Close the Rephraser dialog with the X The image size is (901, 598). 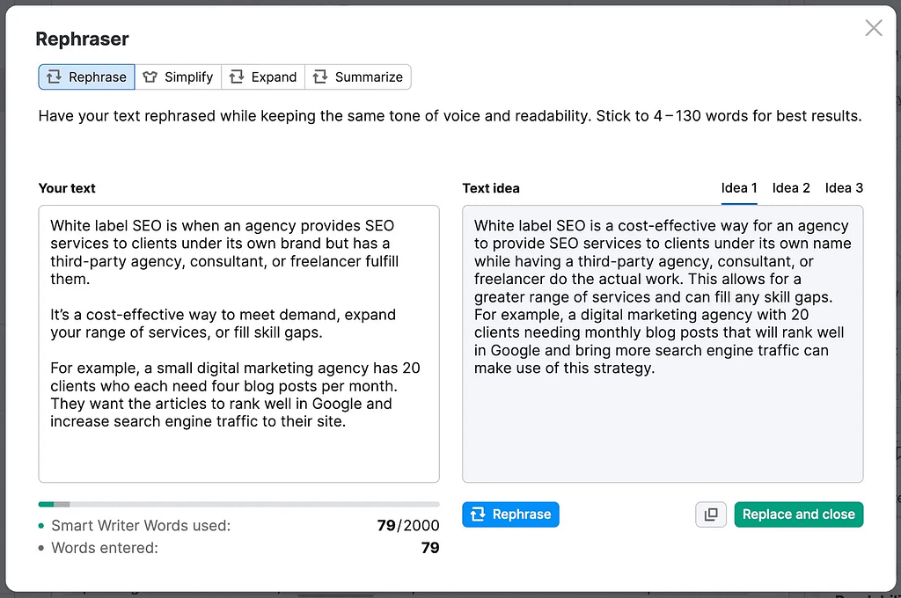click(x=874, y=28)
